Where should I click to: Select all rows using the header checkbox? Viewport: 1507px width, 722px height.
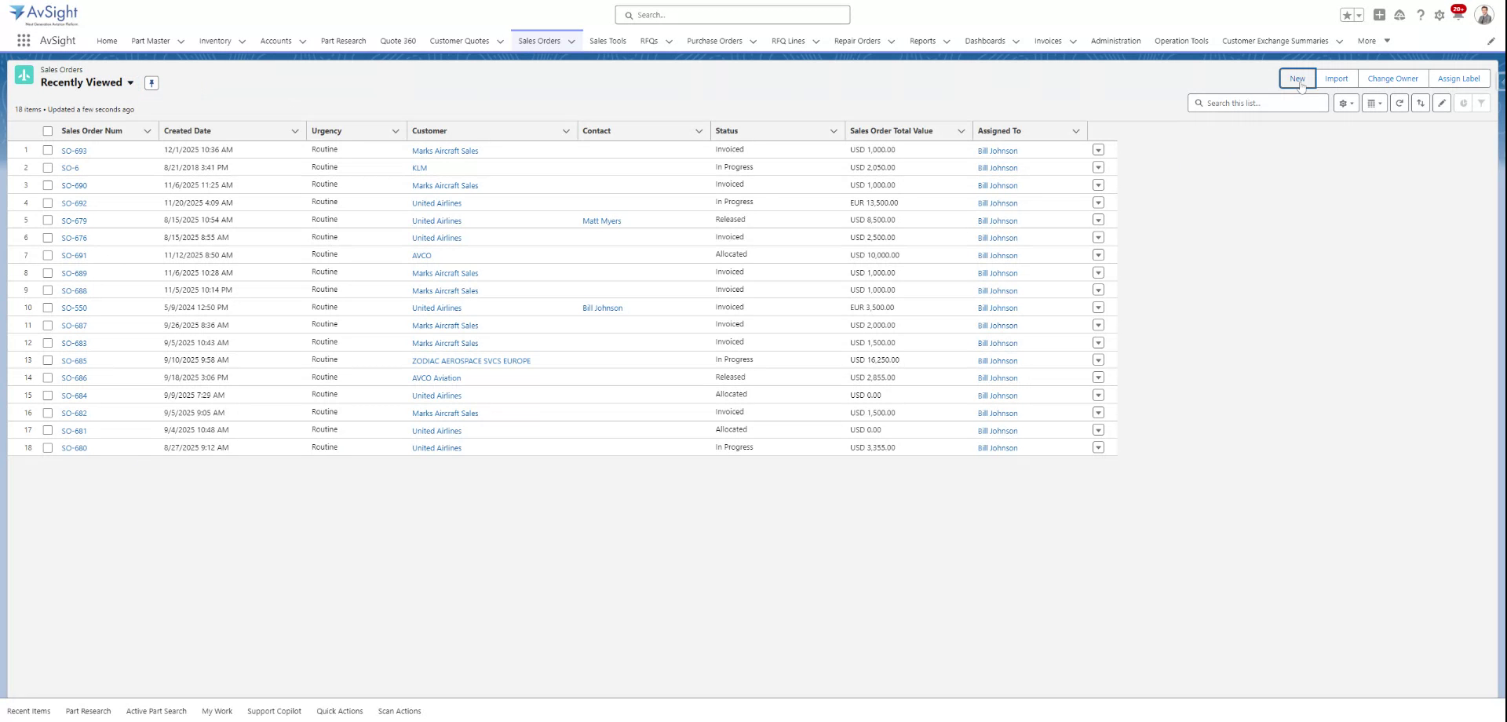[x=48, y=130]
